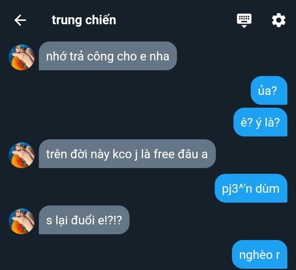The height and width of the screenshot is (270, 296).
Task: Select the message 'nhớ trả công cho e nha'
Action: tap(108, 56)
